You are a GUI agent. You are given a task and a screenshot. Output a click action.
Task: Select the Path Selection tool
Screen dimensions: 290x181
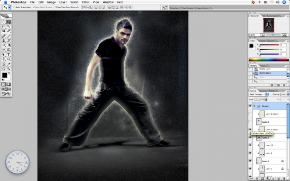(3, 55)
